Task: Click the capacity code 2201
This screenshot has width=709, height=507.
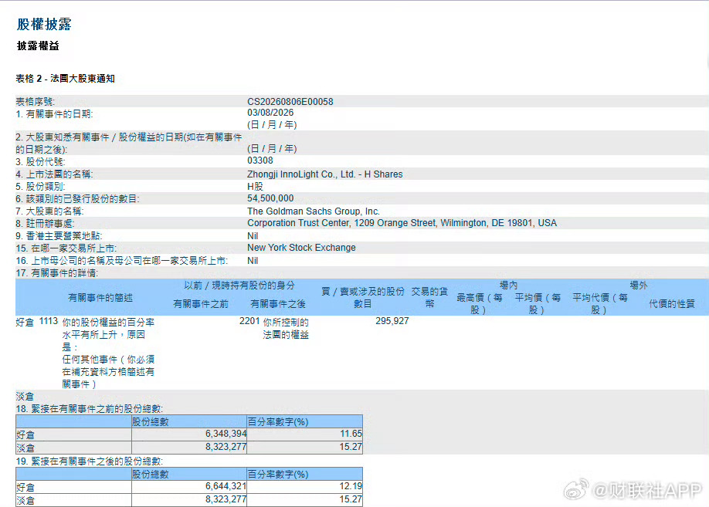Action: 249,321
